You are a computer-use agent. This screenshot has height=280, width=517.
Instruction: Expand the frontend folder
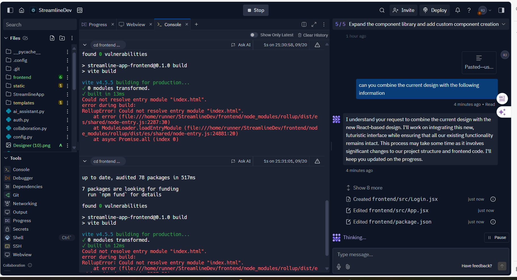click(x=22, y=77)
